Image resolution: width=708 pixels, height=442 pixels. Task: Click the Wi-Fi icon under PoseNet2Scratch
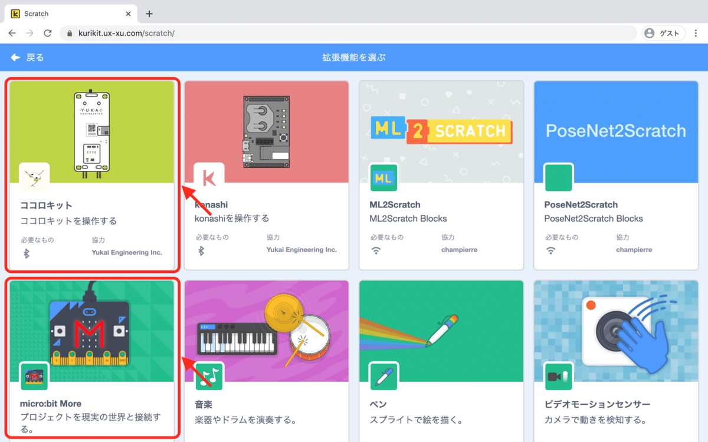click(x=550, y=250)
